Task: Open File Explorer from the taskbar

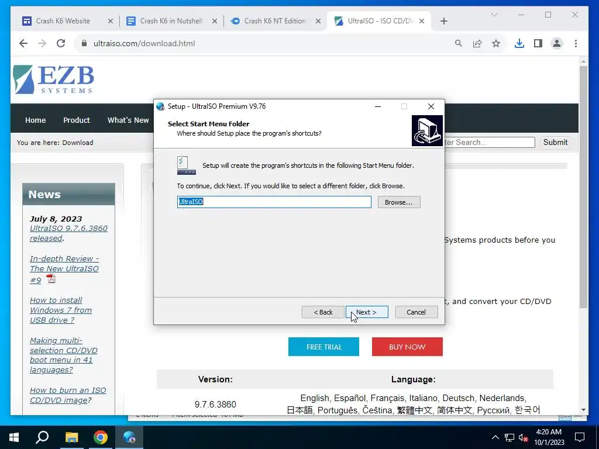Action: [x=71, y=437]
